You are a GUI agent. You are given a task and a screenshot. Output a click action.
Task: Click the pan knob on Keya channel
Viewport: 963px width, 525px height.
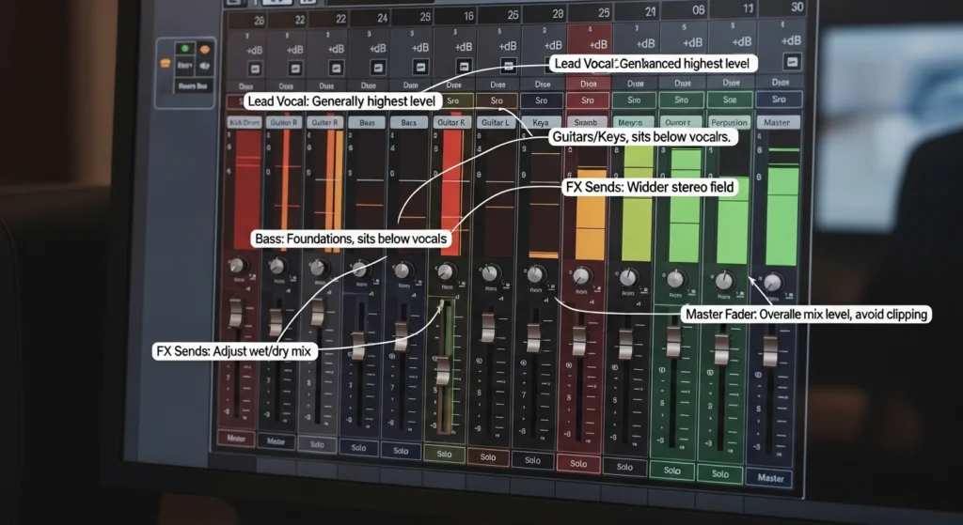pos(535,274)
